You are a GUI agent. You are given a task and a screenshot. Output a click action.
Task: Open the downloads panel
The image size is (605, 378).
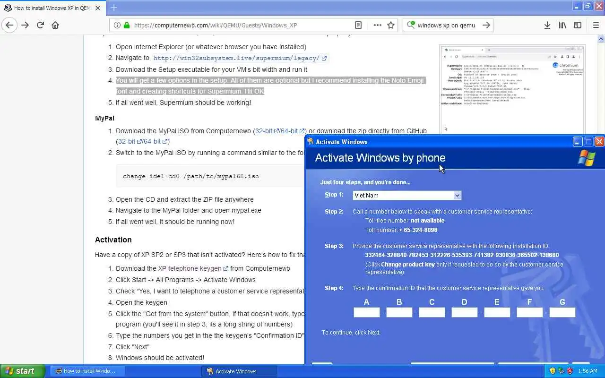(547, 25)
